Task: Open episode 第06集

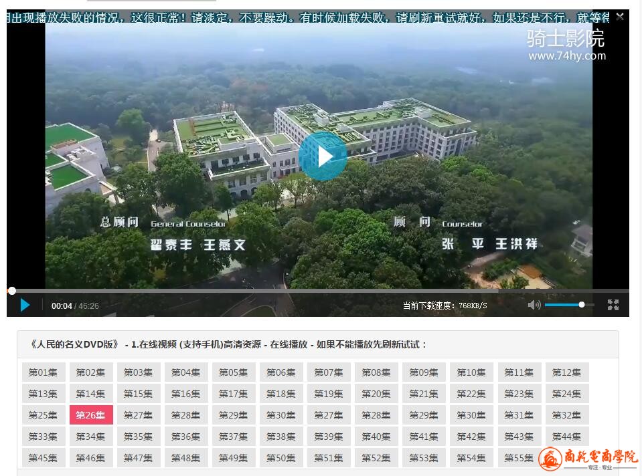Action: [281, 372]
